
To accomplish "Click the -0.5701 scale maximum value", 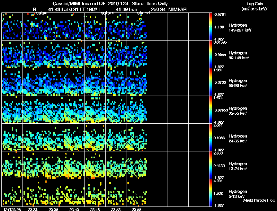I will 220,15.
